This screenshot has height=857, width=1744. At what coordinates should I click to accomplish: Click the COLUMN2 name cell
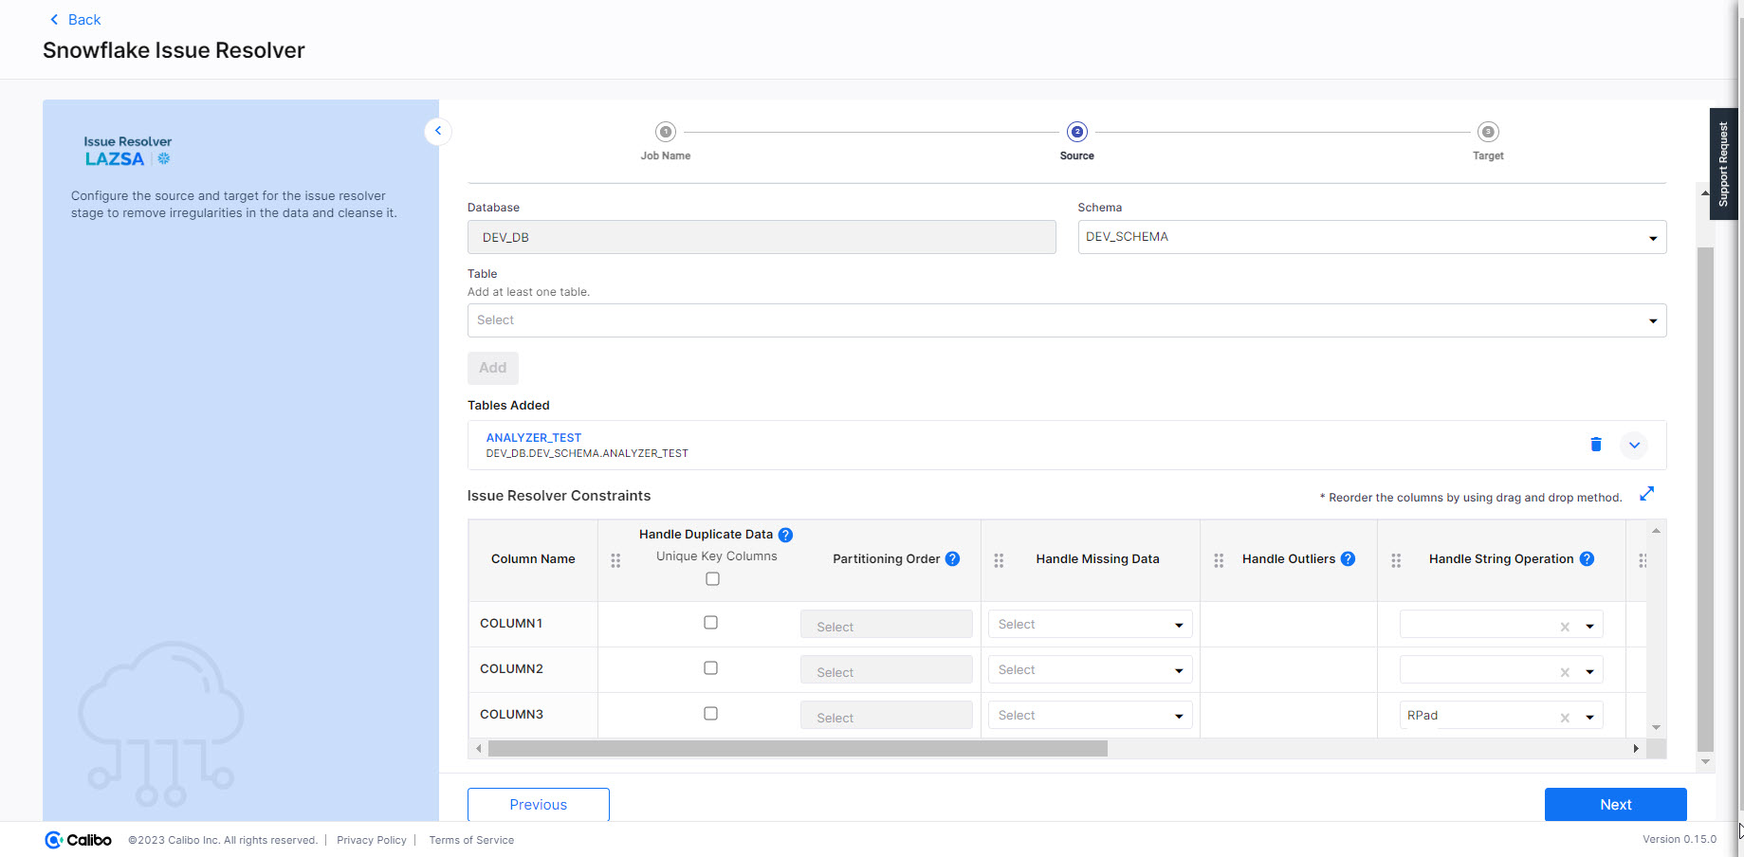[x=533, y=669]
